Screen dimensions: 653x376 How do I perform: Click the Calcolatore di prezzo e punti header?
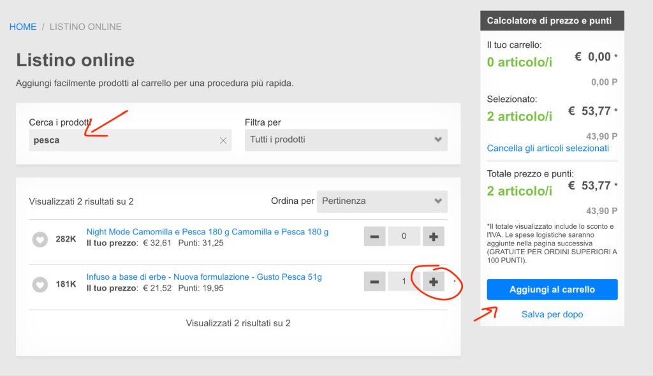click(x=552, y=21)
